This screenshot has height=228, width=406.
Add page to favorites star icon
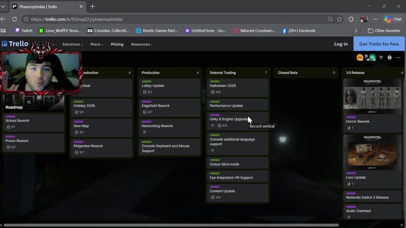pyautogui.click(x=339, y=19)
